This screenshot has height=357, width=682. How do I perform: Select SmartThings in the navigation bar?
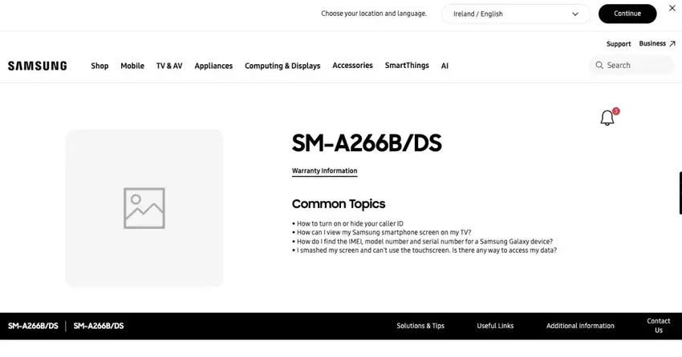(x=407, y=66)
